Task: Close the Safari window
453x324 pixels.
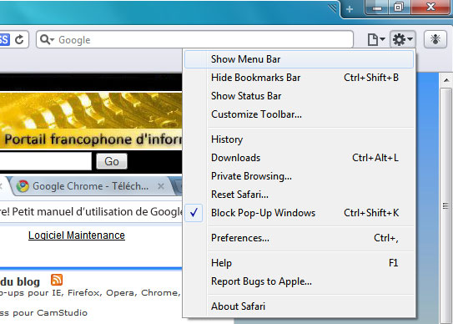Action: click(x=431, y=8)
